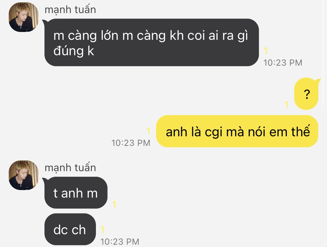The height and width of the screenshot is (247, 327).
Task: Click the word 'đúng k' in first message
Action: click(74, 51)
